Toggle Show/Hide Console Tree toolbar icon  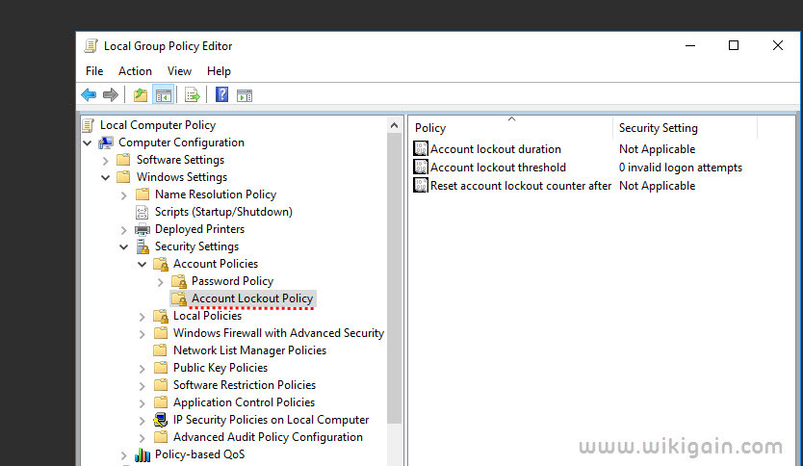coord(164,95)
